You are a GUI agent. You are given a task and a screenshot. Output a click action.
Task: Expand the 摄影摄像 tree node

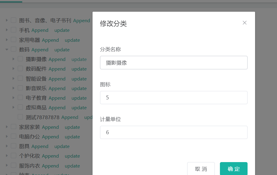14,59
